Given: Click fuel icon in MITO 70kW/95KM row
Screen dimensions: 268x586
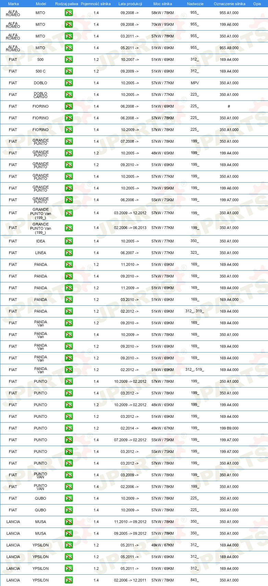Looking at the screenshot, I should tap(69, 24).
